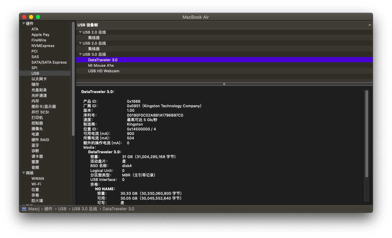Click the sidebar vertical scrollbar

click(x=73, y=79)
